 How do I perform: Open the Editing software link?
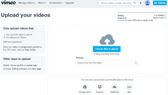pos(19,69)
